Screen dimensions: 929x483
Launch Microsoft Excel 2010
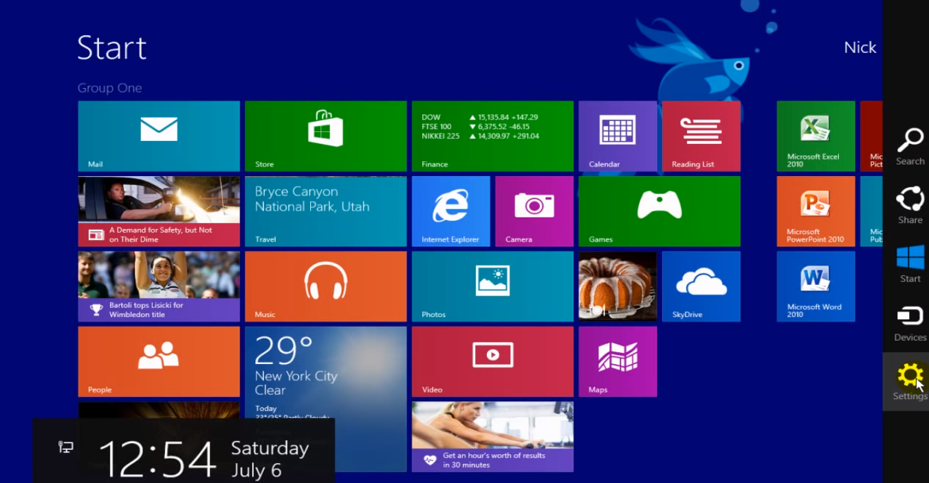tap(816, 136)
